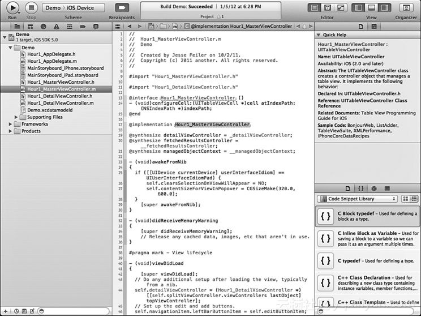This screenshot has width=421, height=317.
Task: Switch the library to icon view
Action: point(405,199)
